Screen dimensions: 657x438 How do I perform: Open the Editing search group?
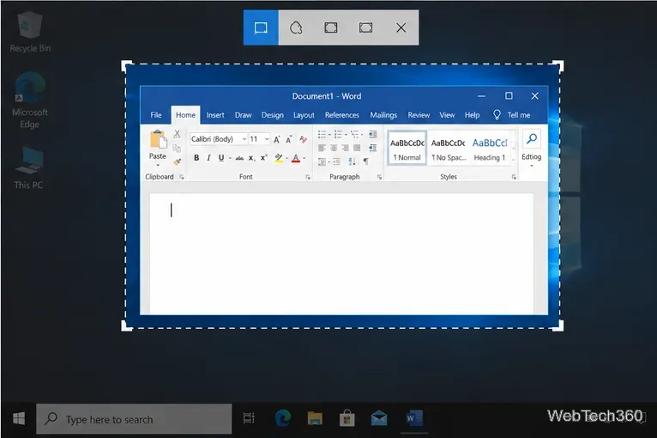coord(531,148)
